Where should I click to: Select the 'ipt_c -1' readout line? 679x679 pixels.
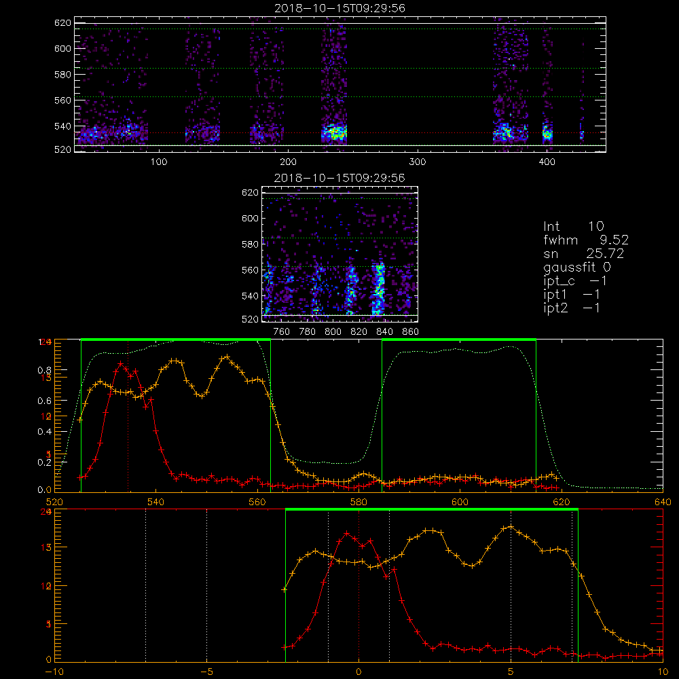[x=575, y=281]
